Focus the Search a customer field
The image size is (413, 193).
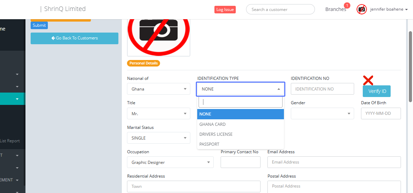point(280,10)
